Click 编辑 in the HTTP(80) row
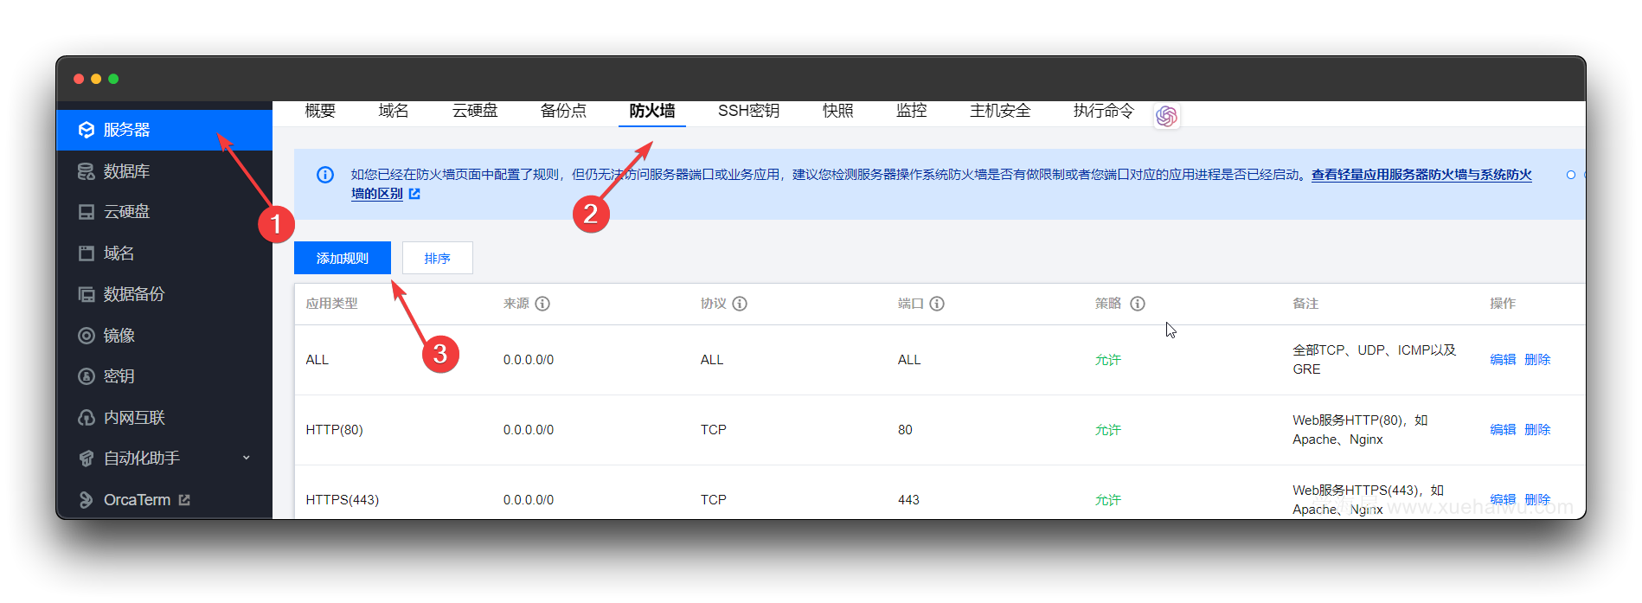1642x603 pixels. 1503,430
